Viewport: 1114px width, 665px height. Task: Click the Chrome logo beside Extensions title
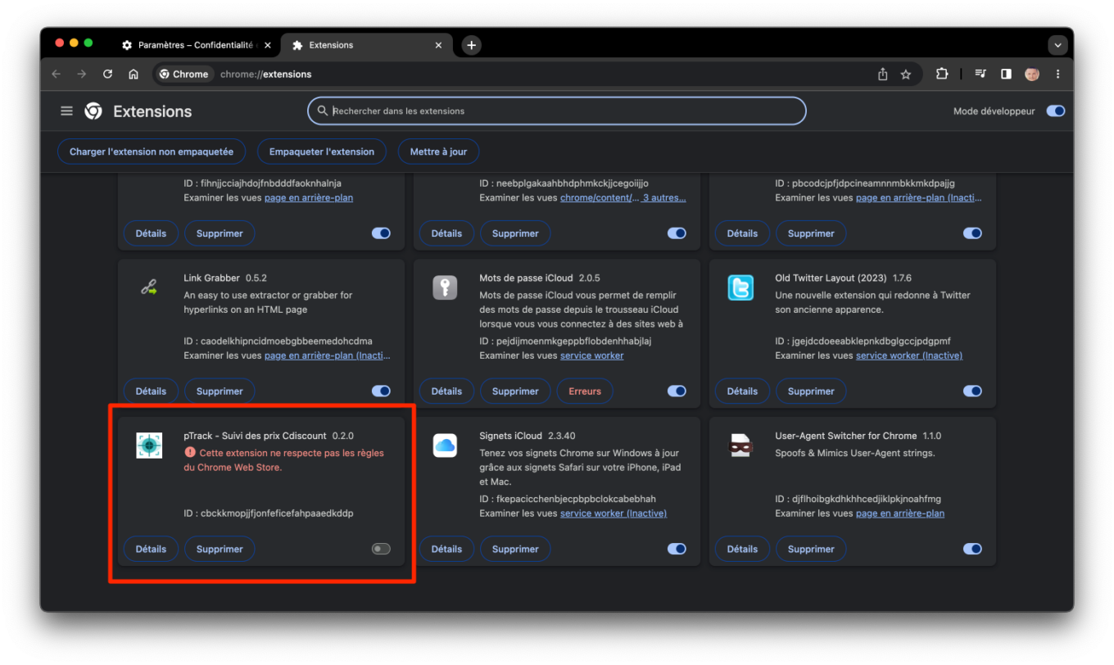tap(93, 111)
